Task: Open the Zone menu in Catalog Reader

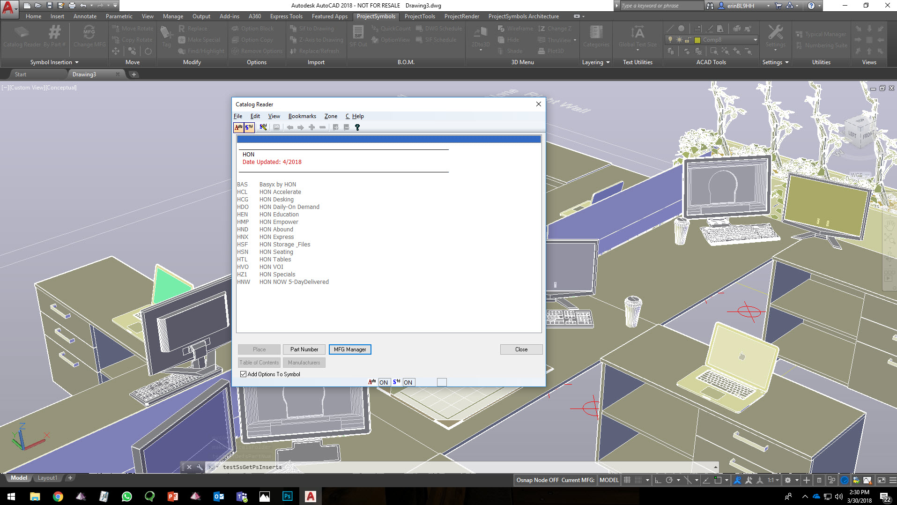Action: click(x=331, y=116)
